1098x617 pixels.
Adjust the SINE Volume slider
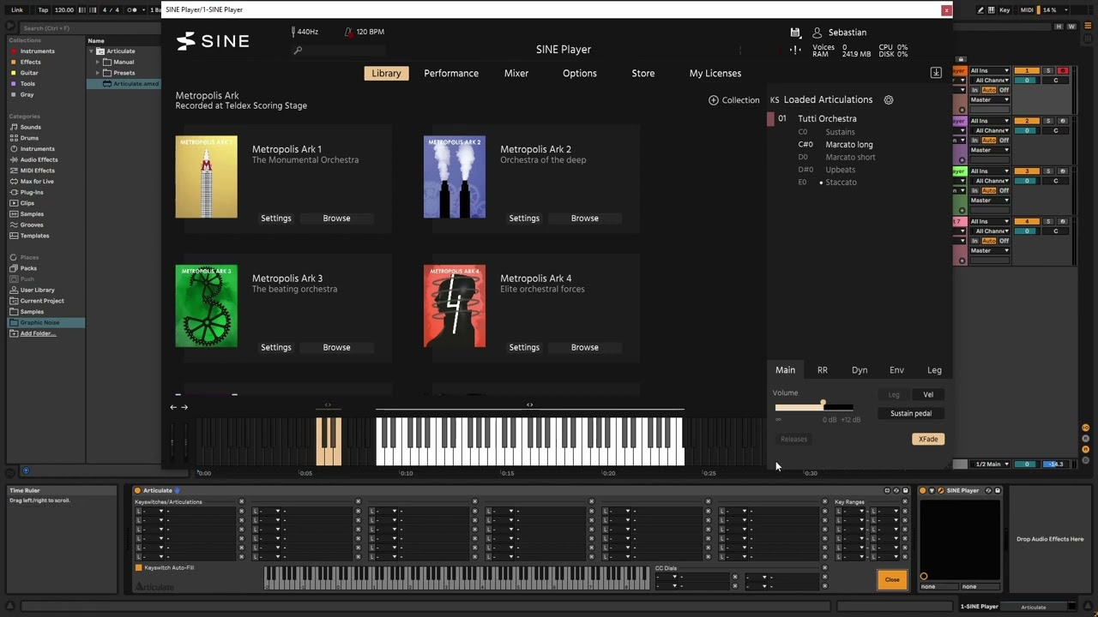click(814, 406)
